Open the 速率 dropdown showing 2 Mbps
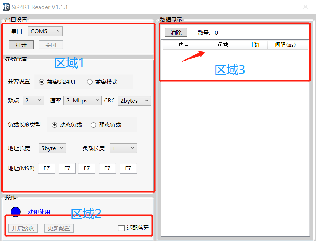The width and height of the screenshot is (316, 241). coord(82,100)
